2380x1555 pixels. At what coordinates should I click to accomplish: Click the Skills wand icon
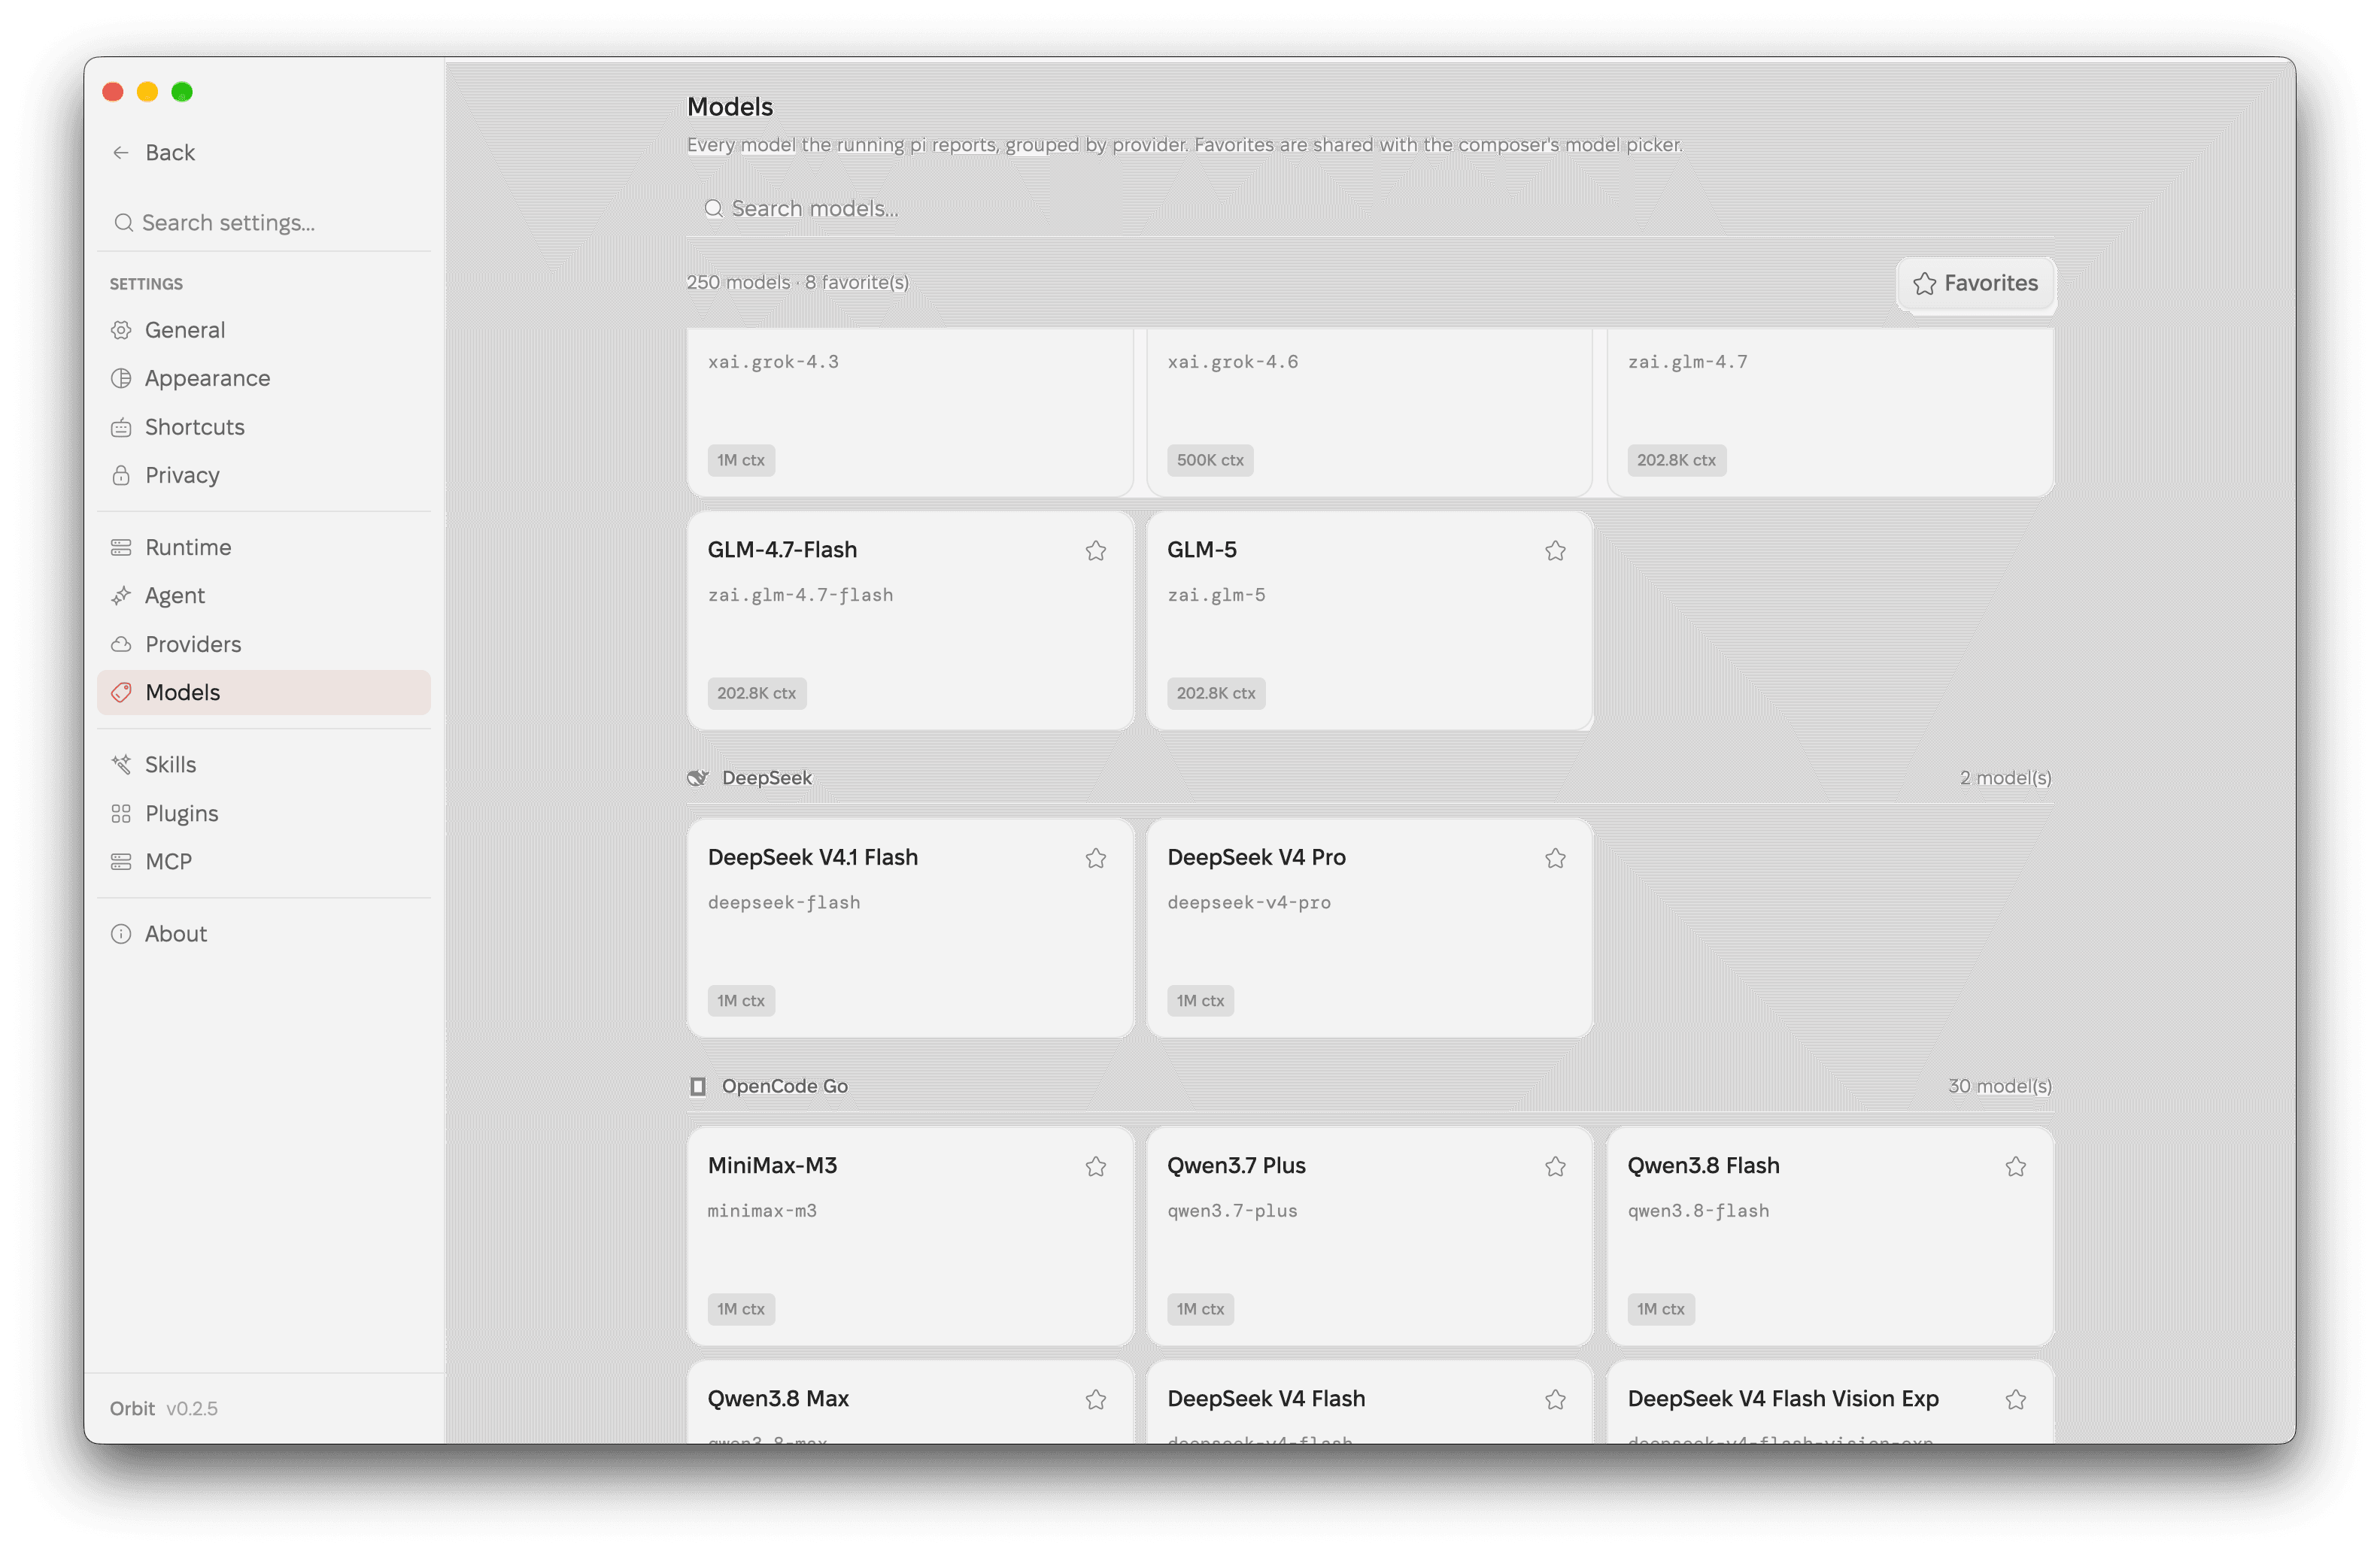(121, 765)
